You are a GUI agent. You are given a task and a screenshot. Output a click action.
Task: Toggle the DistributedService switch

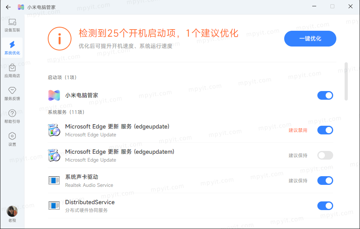point(325,206)
